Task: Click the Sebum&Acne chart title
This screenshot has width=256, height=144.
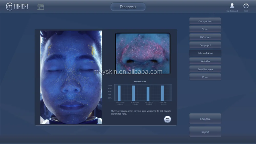Action: [x=140, y=81]
